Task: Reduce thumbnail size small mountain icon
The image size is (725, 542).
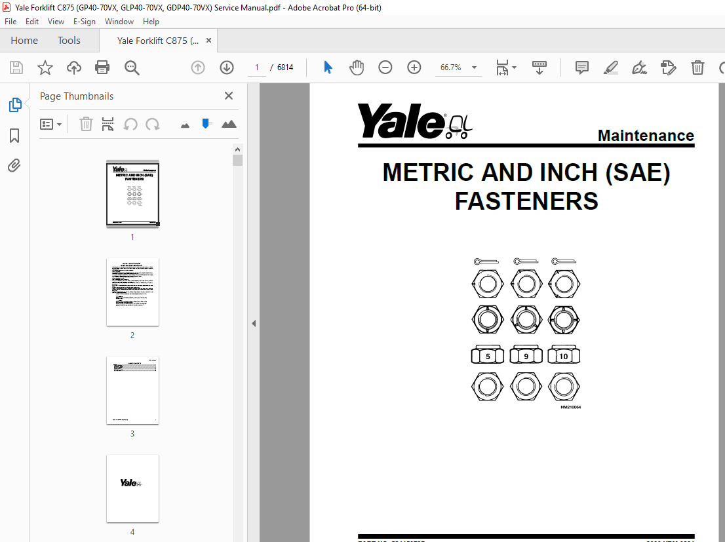Action: (x=185, y=125)
